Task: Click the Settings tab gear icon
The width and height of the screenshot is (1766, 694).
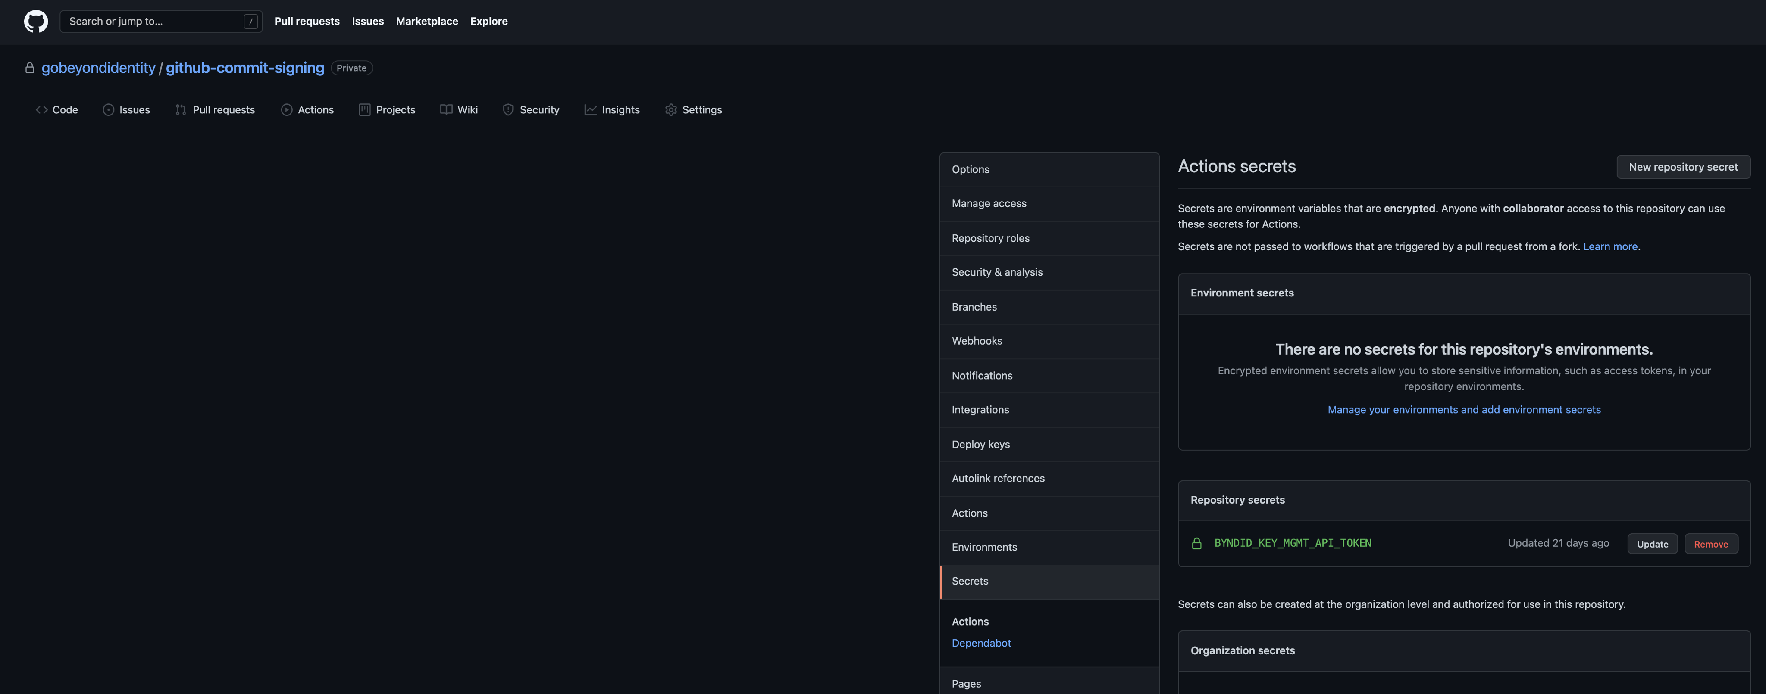Action: [671, 109]
